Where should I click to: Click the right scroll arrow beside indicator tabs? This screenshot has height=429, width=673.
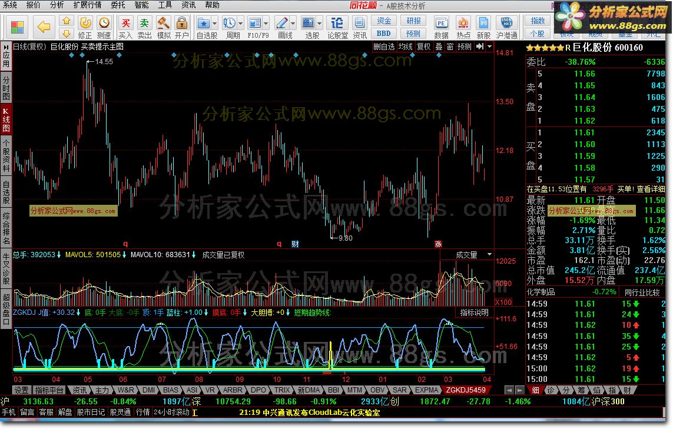pos(519,390)
